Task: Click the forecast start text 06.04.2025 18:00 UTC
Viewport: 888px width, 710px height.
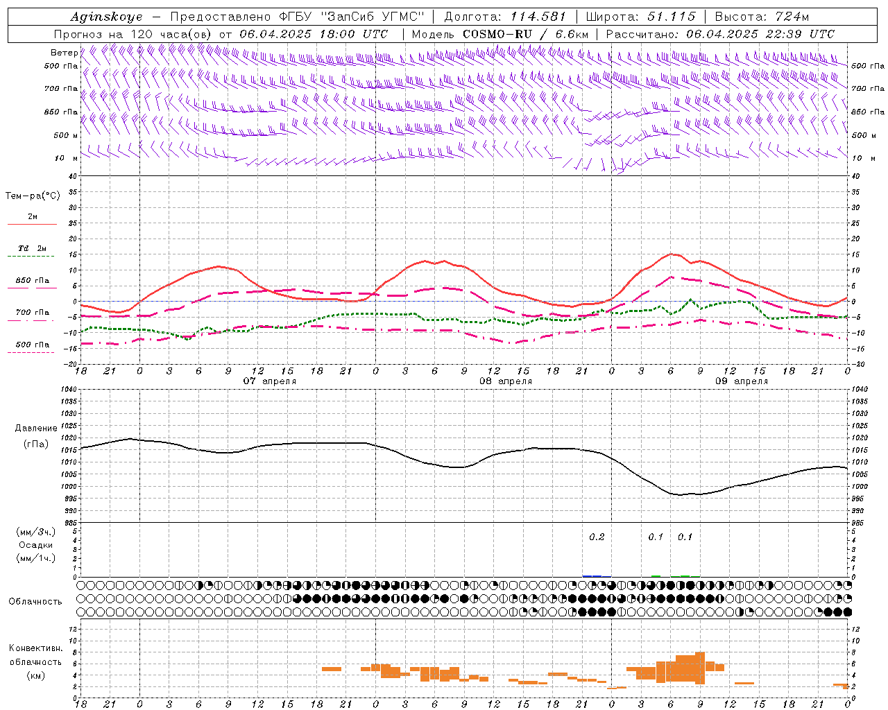Action: point(314,34)
